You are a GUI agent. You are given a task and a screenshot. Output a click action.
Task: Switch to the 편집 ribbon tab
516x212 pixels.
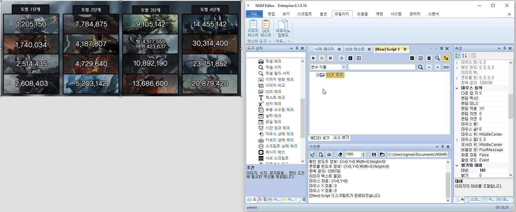[x=271, y=14]
